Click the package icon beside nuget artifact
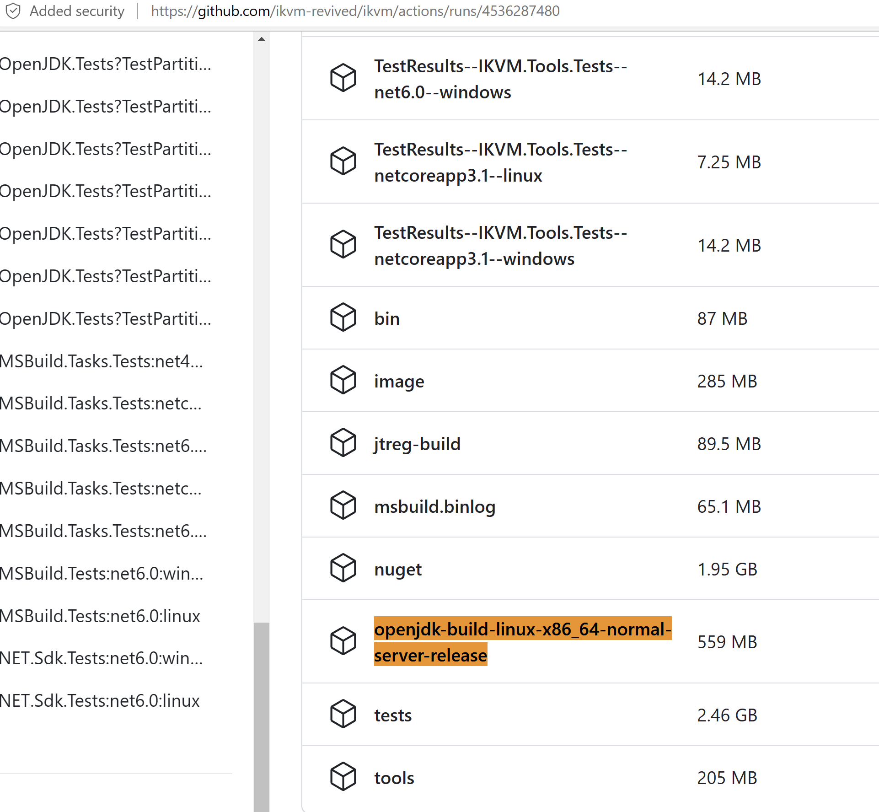Viewport: 879px width, 812px height. click(343, 568)
